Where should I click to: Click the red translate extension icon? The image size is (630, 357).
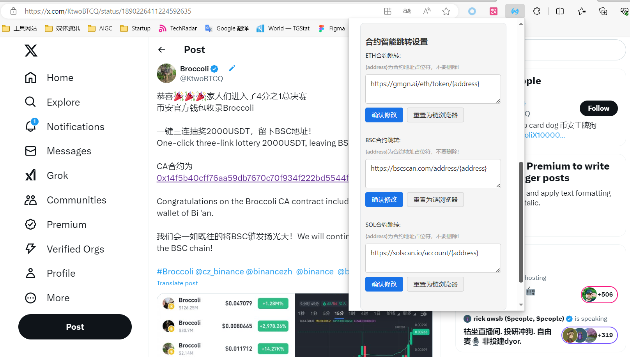pos(494,11)
